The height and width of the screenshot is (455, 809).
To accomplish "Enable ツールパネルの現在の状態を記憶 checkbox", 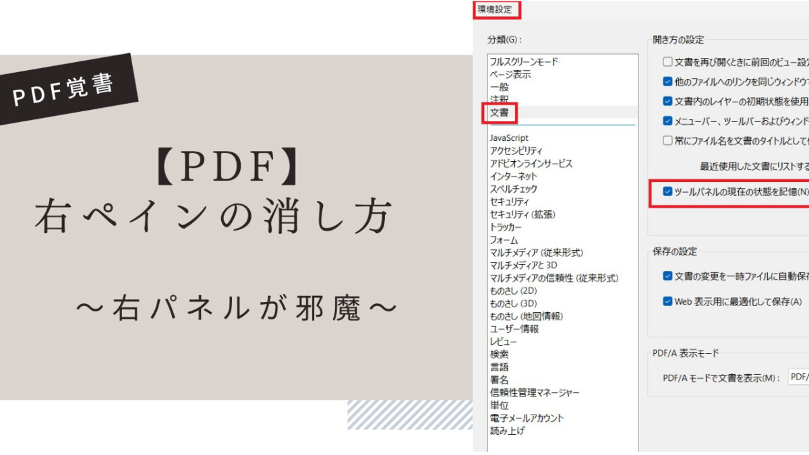I will coord(667,191).
